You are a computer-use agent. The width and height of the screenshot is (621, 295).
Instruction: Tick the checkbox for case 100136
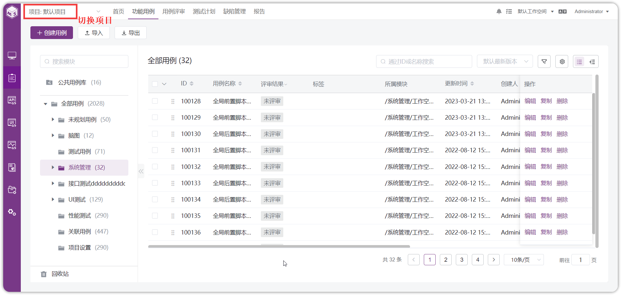[155, 232]
